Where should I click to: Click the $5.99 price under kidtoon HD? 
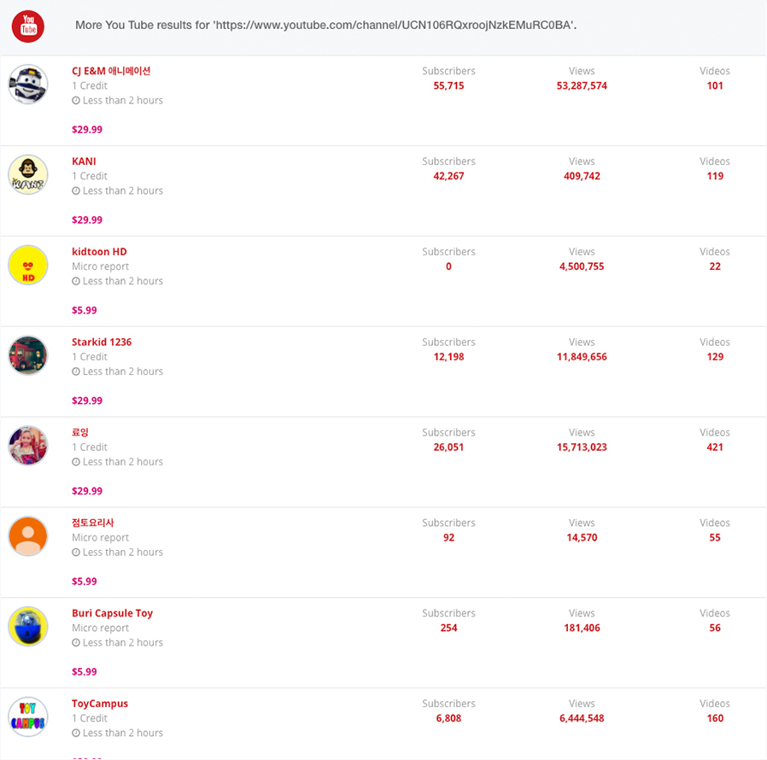pyautogui.click(x=85, y=311)
